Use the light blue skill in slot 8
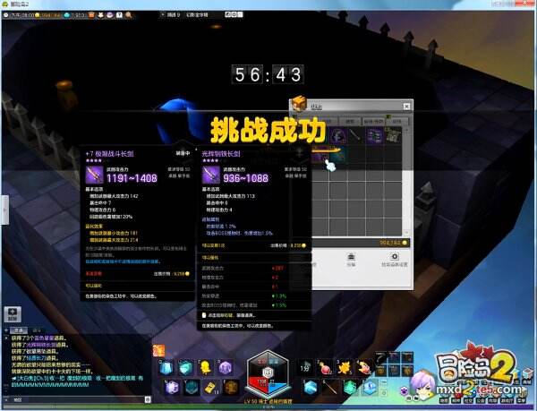The image size is (537, 411). click(x=369, y=387)
